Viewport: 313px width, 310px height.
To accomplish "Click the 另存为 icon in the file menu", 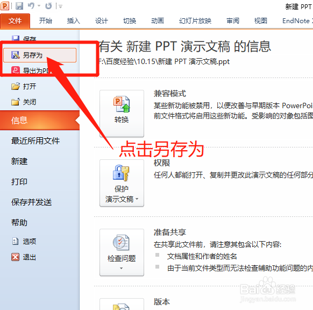I will [x=16, y=55].
